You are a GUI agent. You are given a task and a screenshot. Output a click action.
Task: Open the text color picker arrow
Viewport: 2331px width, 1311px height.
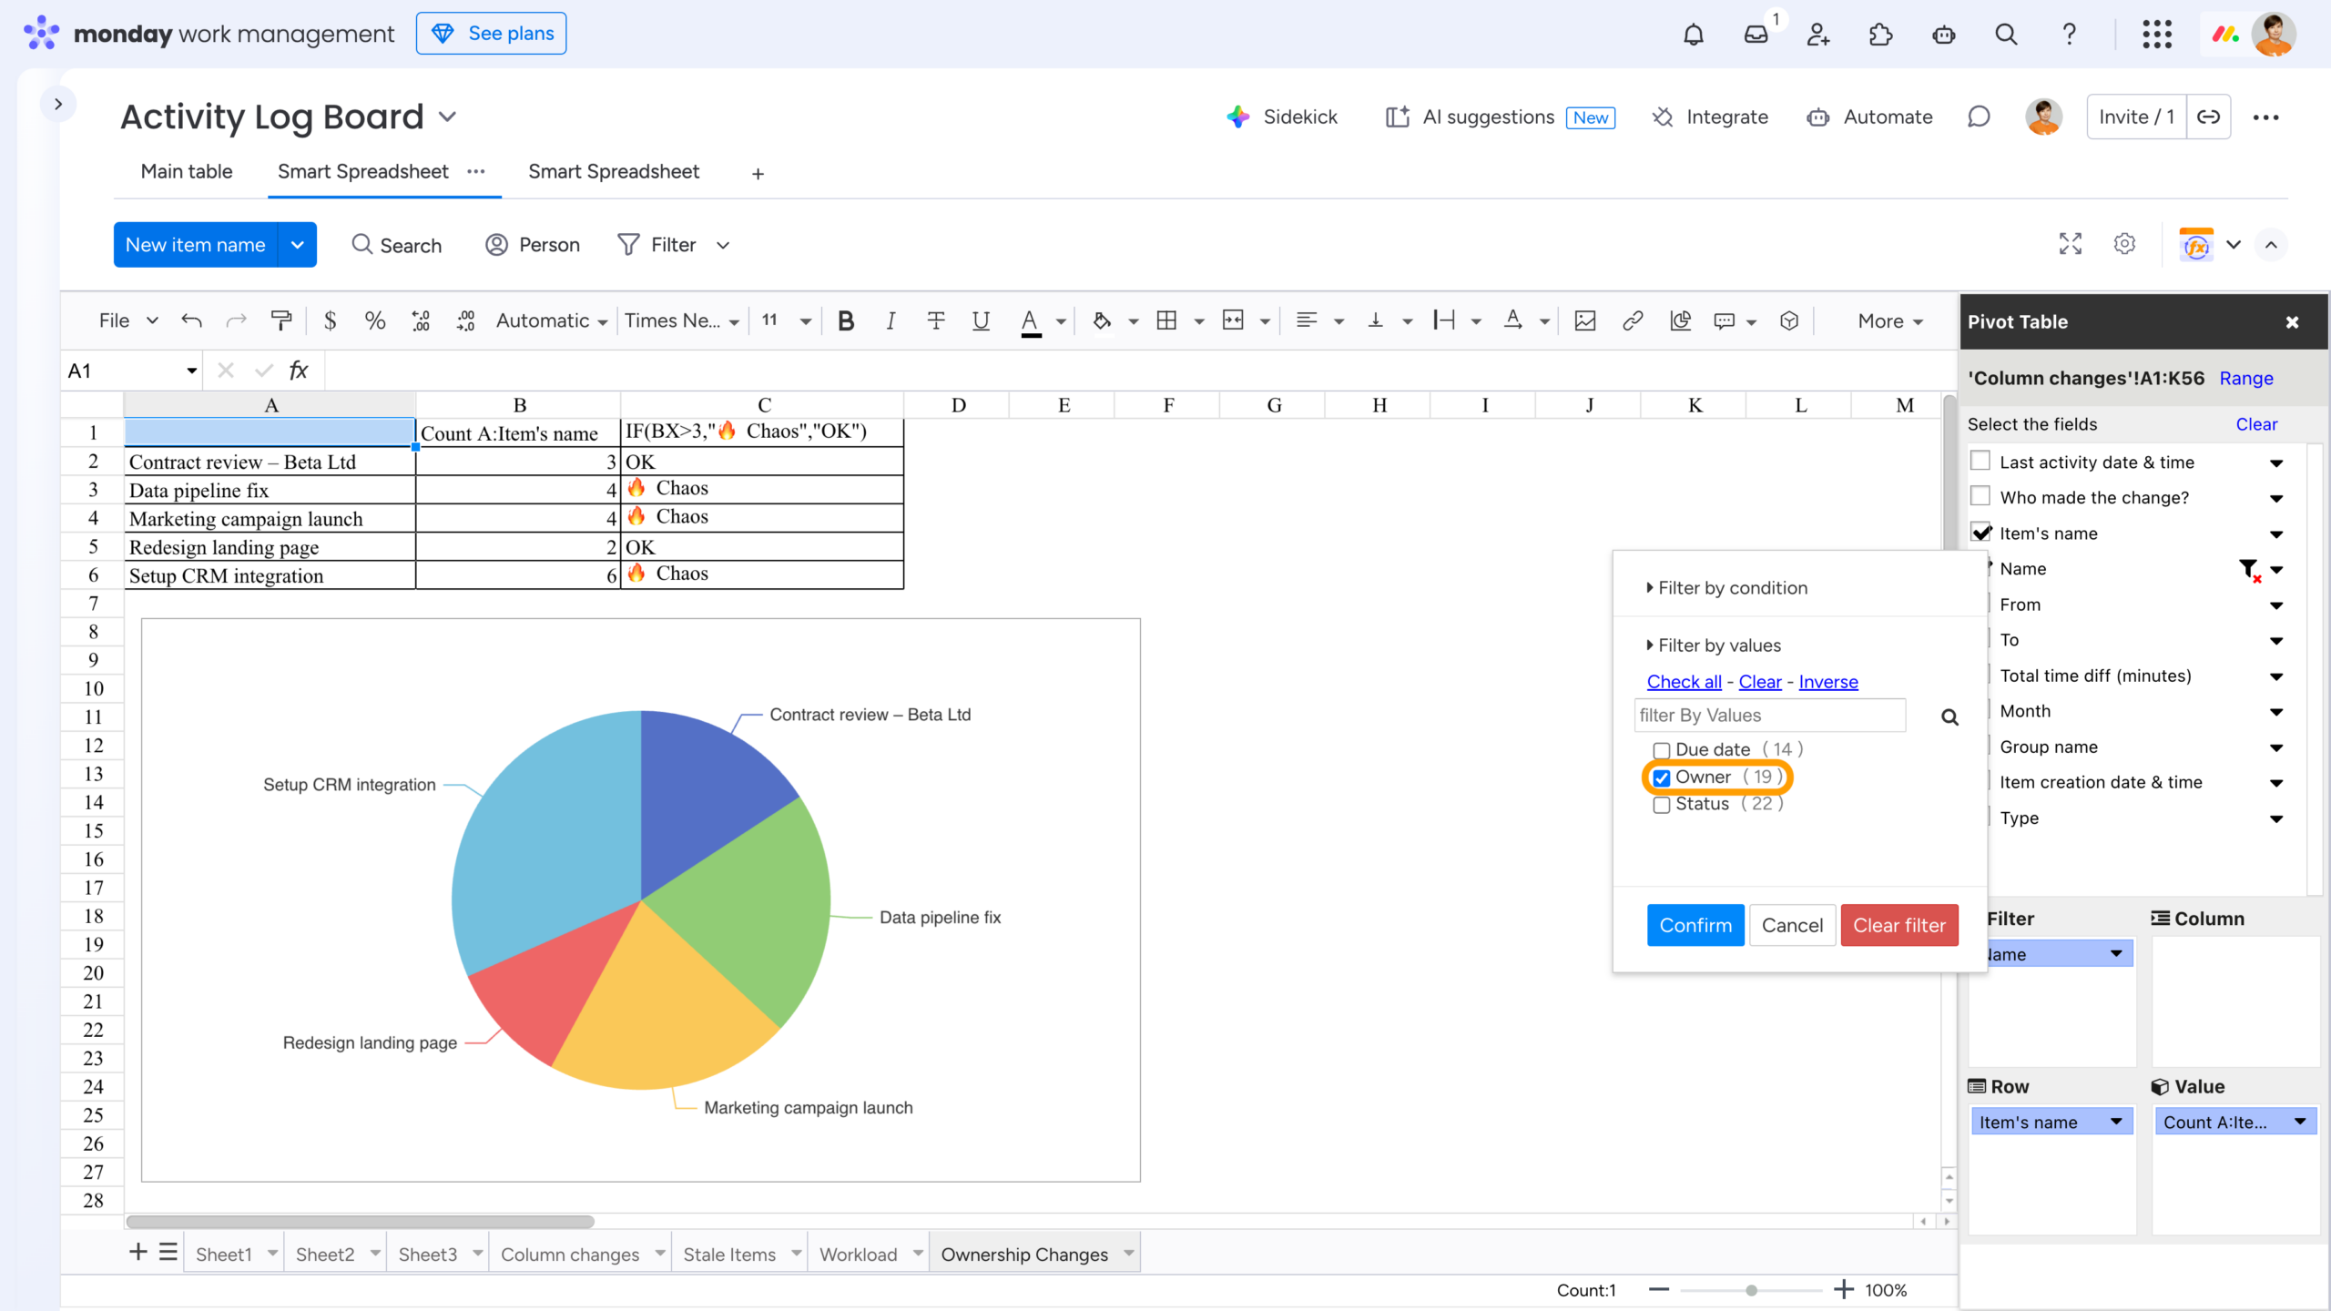(1061, 321)
